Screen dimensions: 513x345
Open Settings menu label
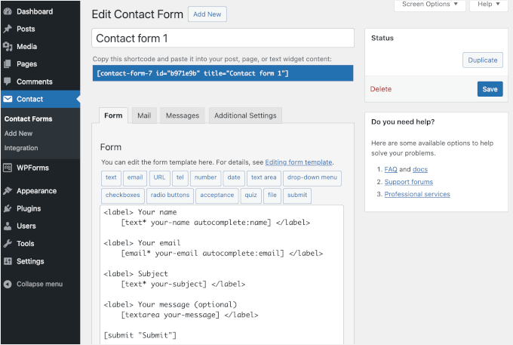click(30, 261)
